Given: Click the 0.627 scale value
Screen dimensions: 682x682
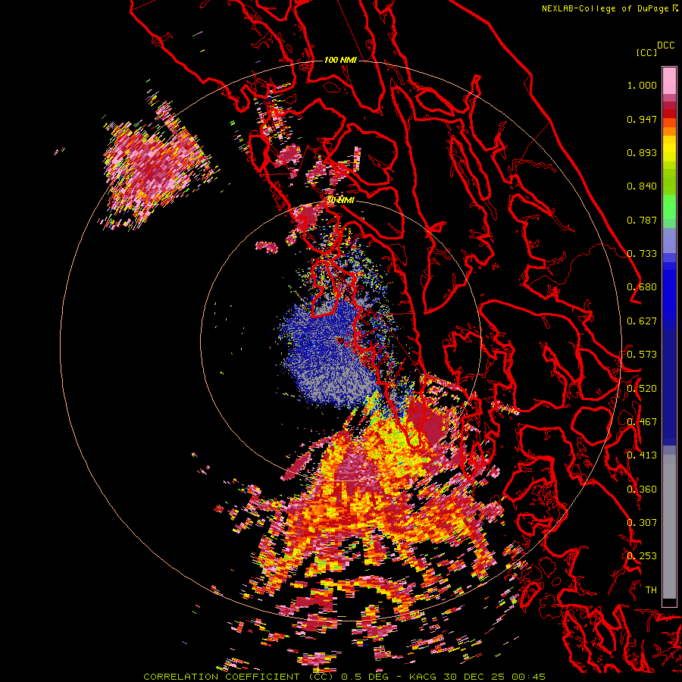Looking at the screenshot, I should (642, 321).
